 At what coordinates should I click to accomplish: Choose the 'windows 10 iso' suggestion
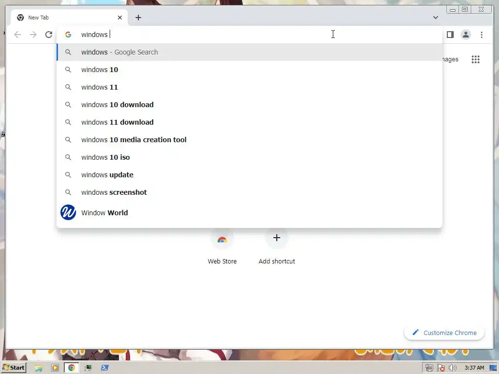[x=249, y=157]
